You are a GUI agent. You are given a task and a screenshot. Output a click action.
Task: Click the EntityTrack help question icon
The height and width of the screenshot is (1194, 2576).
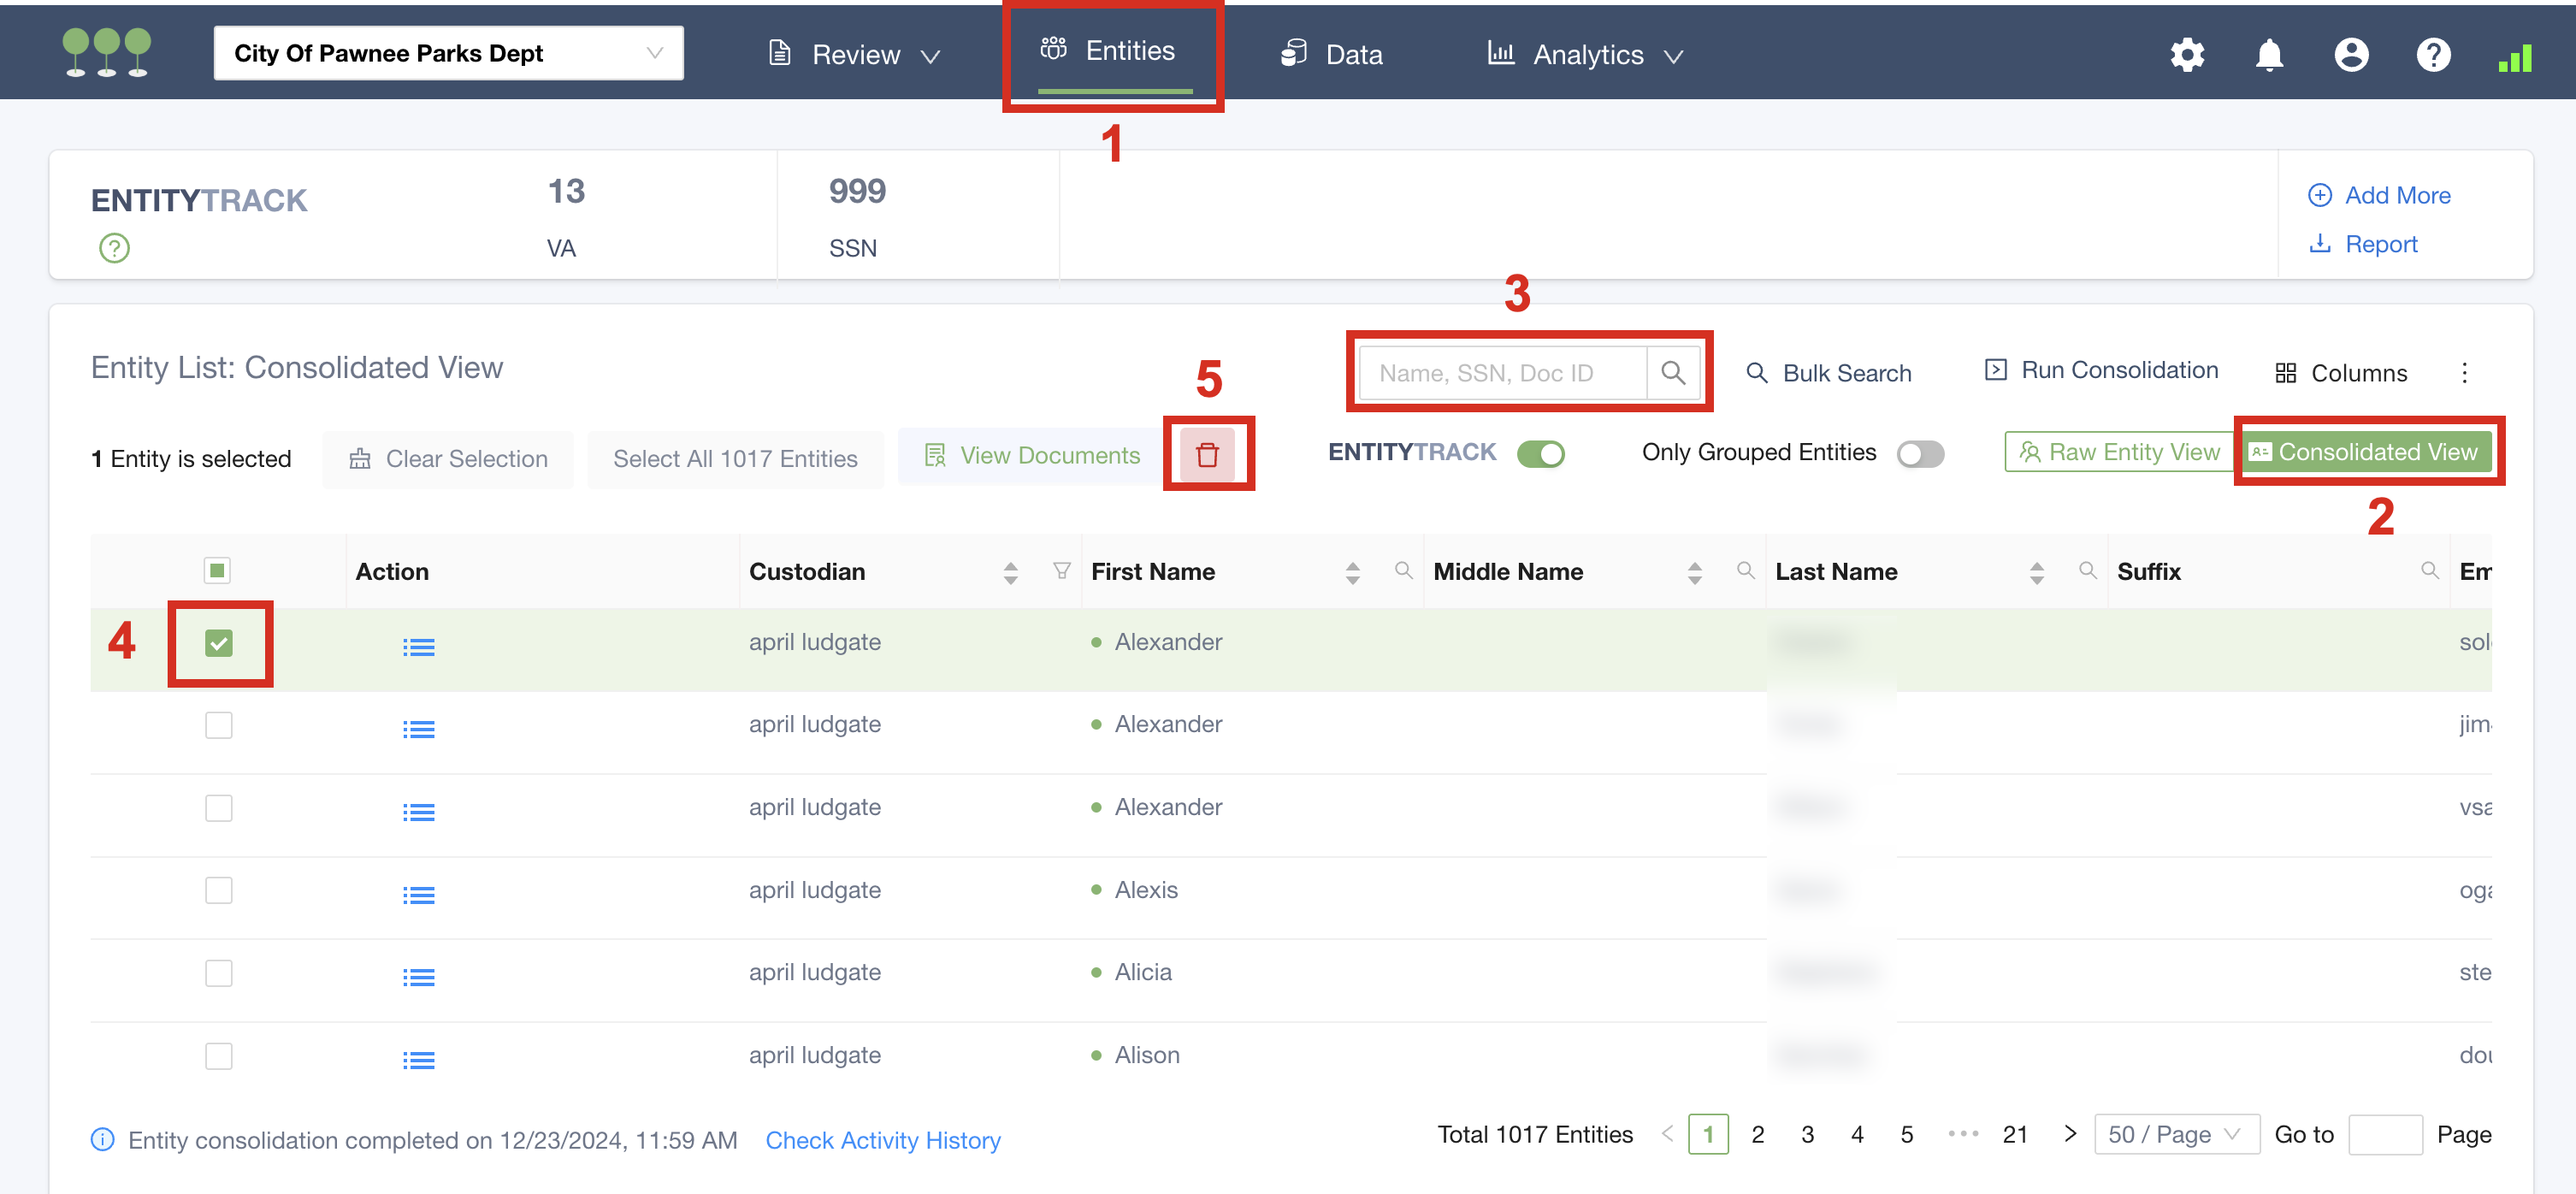coord(114,247)
